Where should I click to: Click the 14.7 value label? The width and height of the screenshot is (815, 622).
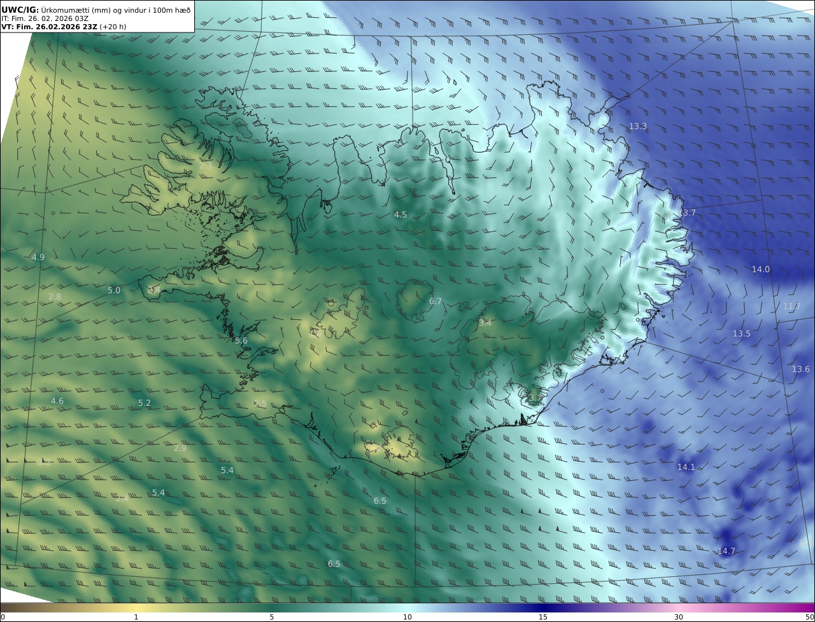pos(726,551)
